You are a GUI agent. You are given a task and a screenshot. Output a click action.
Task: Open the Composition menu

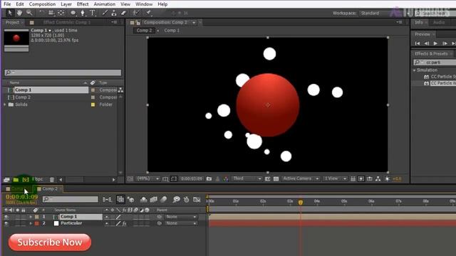(x=42, y=4)
